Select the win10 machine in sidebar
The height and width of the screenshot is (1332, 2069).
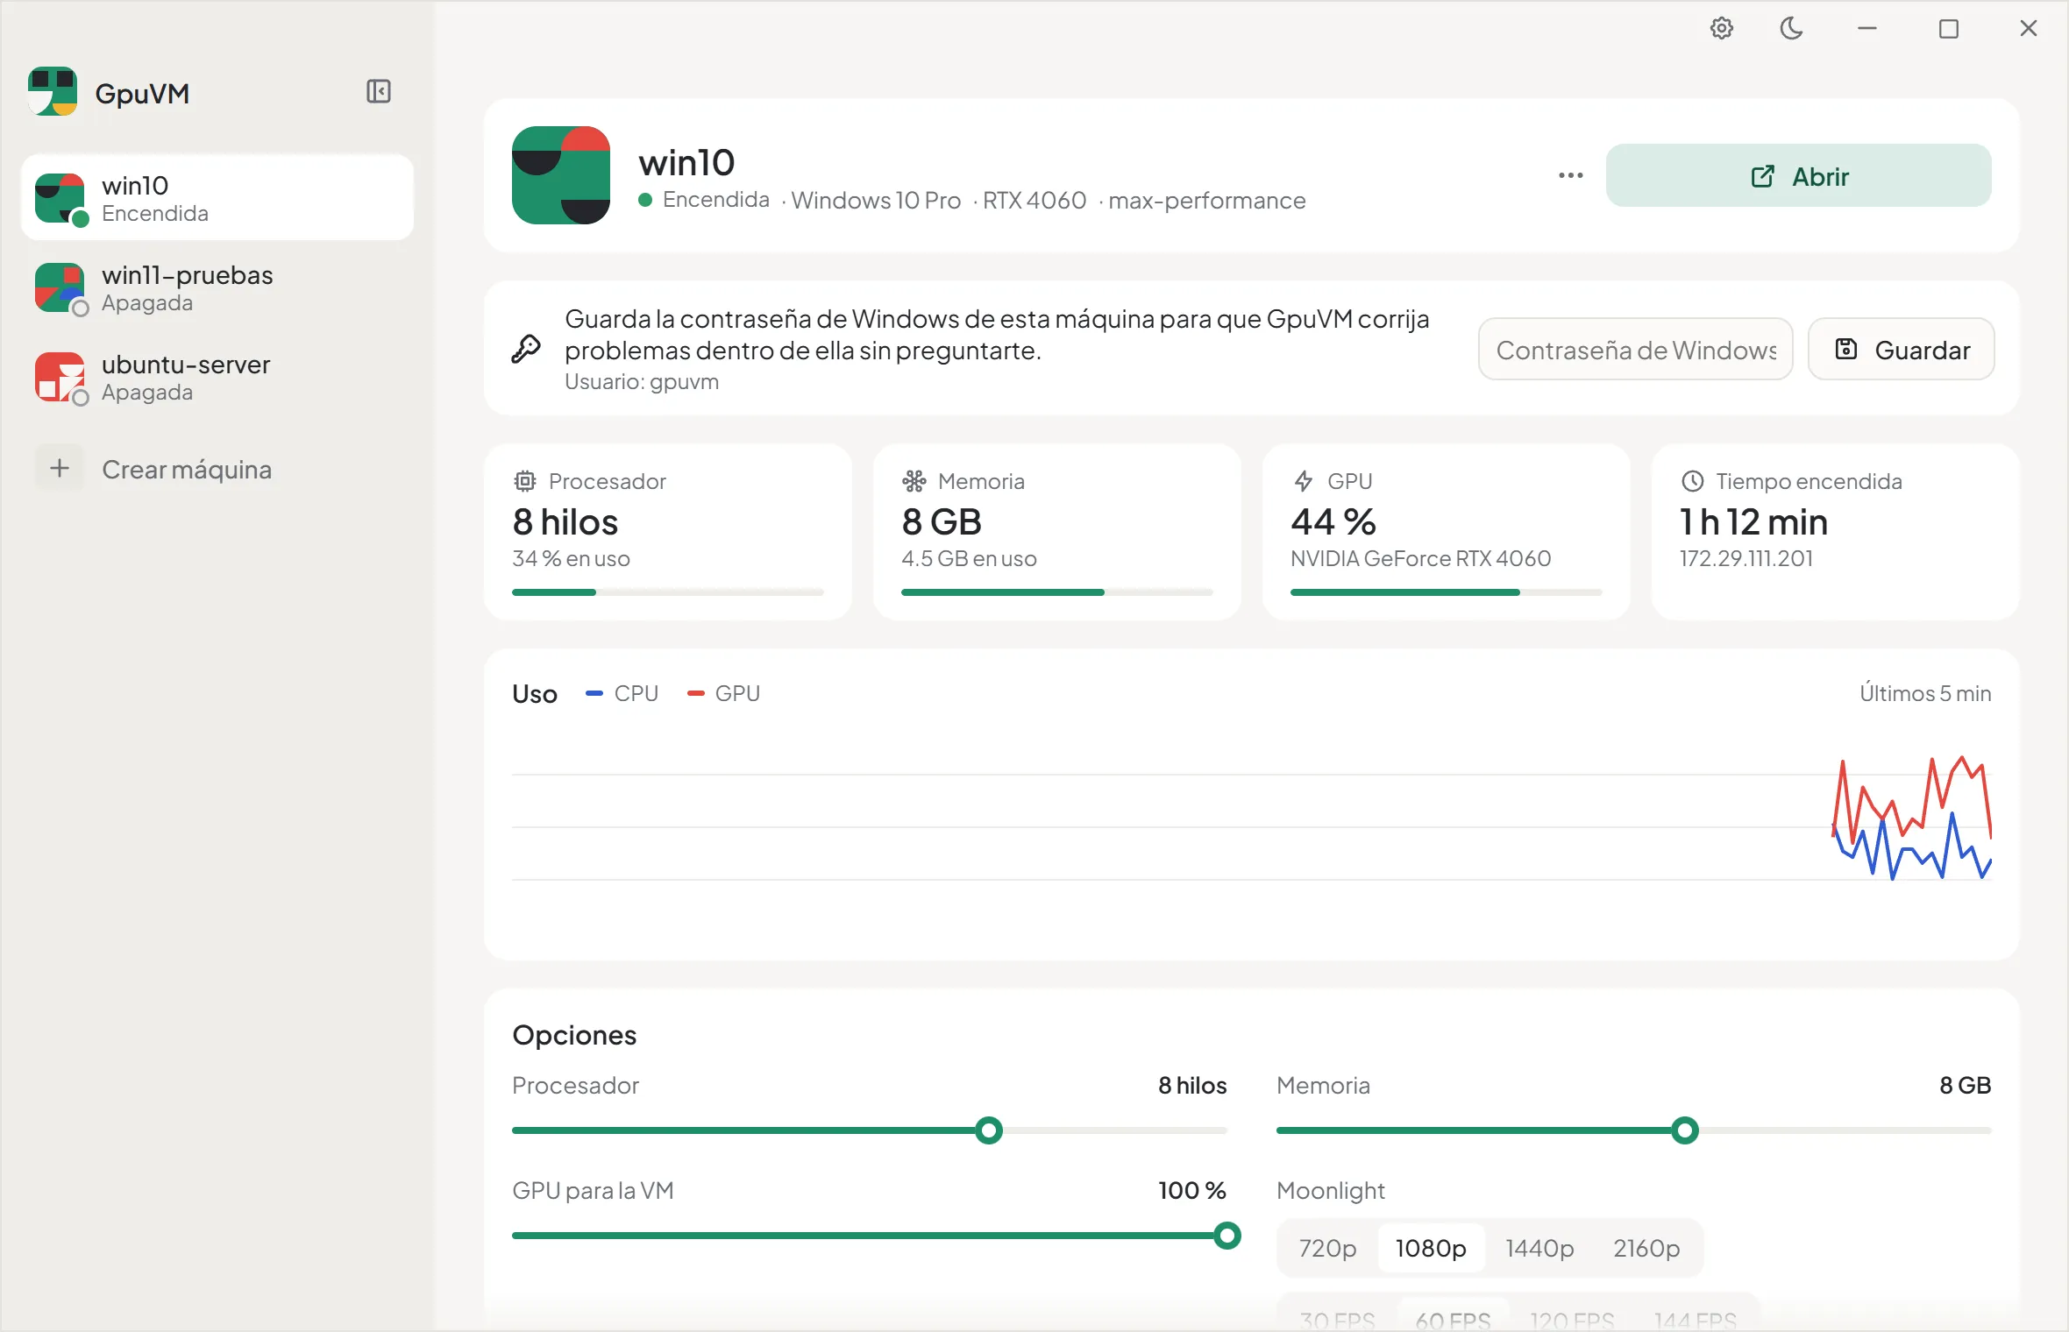pos(217,198)
